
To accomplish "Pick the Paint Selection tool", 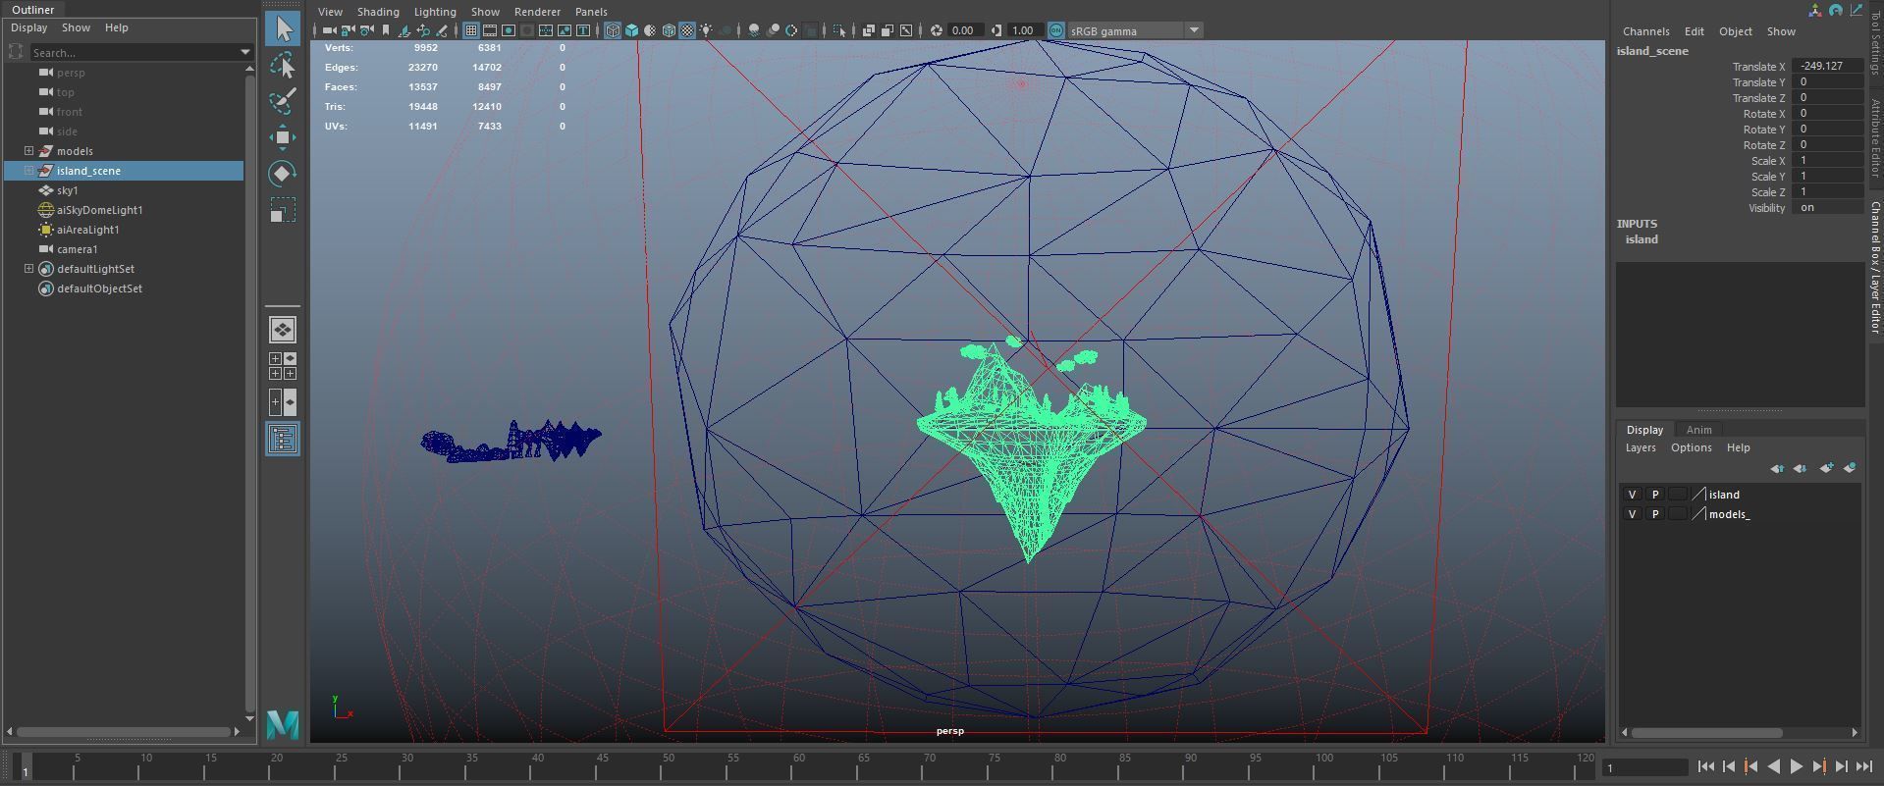I will coord(283,101).
